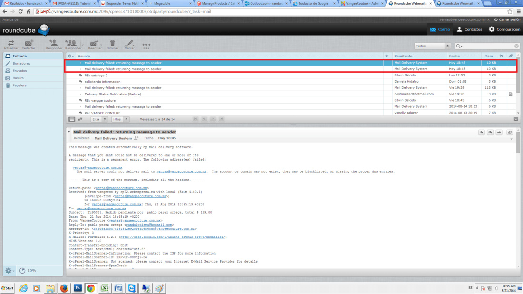Open the Hilos threads dropdown

tap(120, 119)
